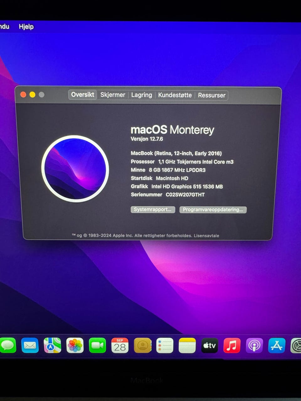The height and width of the screenshot is (401, 301).
Task: Go to the Kundestøtte tab
Action: click(175, 95)
